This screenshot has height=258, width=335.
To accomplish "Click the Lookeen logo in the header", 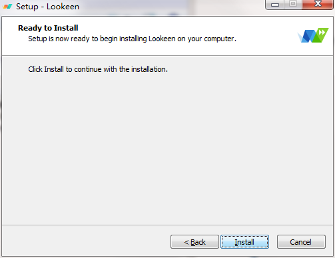I will click(x=313, y=35).
